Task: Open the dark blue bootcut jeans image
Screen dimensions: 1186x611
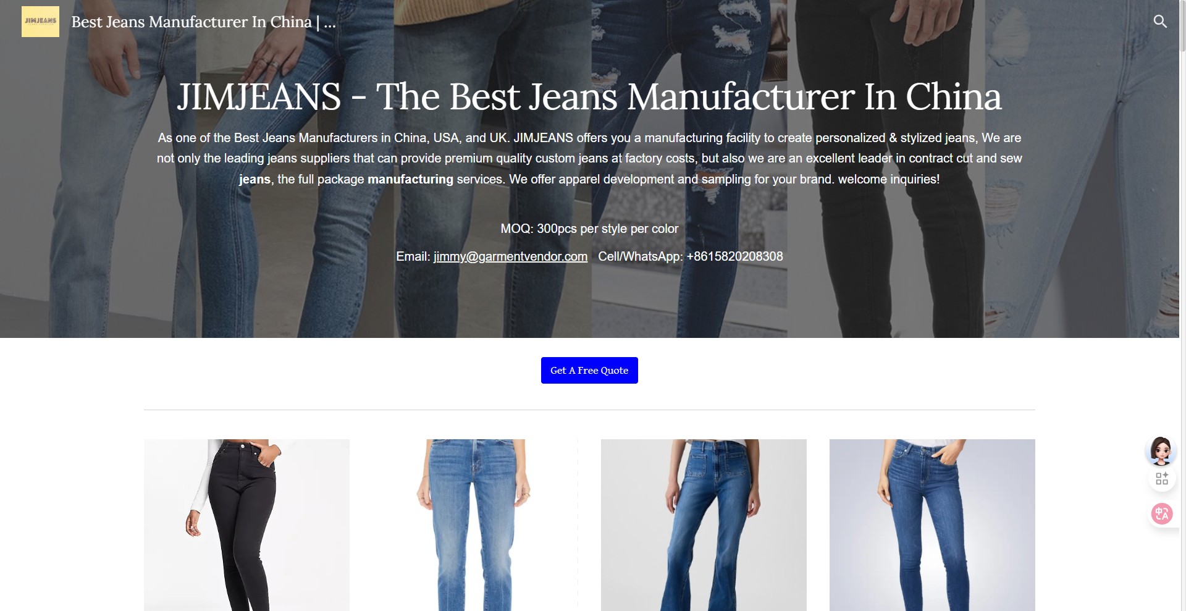Action: [932, 525]
